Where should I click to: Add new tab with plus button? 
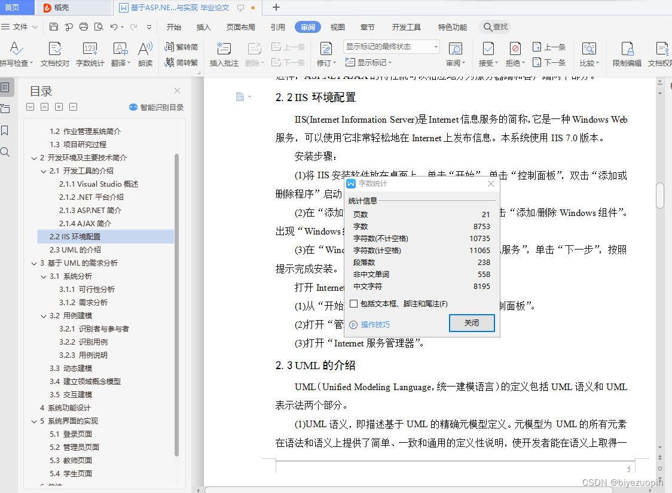(276, 7)
